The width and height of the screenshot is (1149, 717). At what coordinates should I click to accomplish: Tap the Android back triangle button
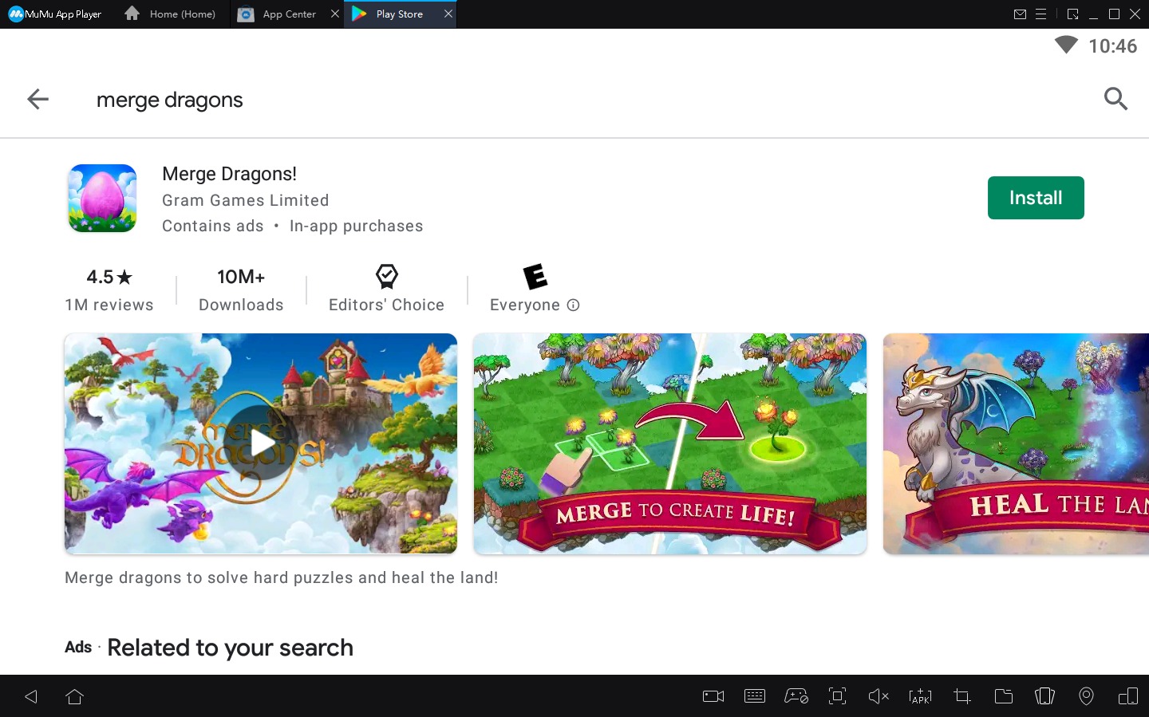click(31, 696)
